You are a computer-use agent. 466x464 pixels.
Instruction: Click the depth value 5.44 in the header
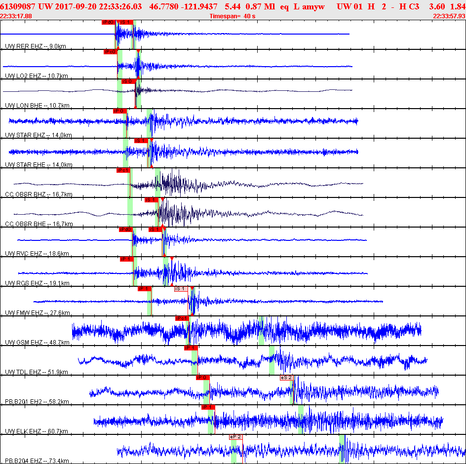[x=233, y=6]
